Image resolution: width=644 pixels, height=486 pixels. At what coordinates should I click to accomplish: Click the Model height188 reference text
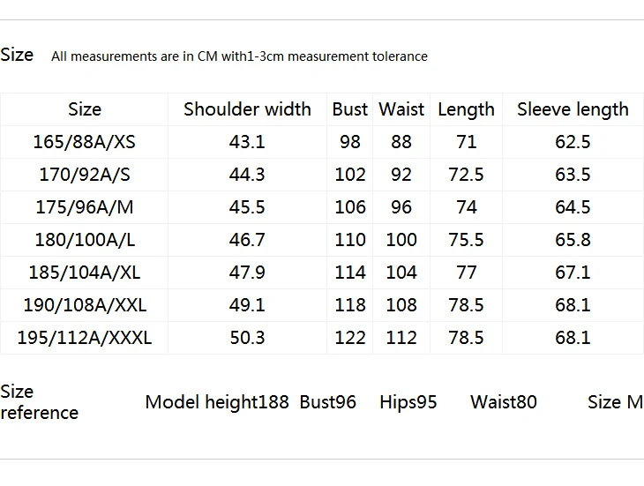click(x=217, y=402)
